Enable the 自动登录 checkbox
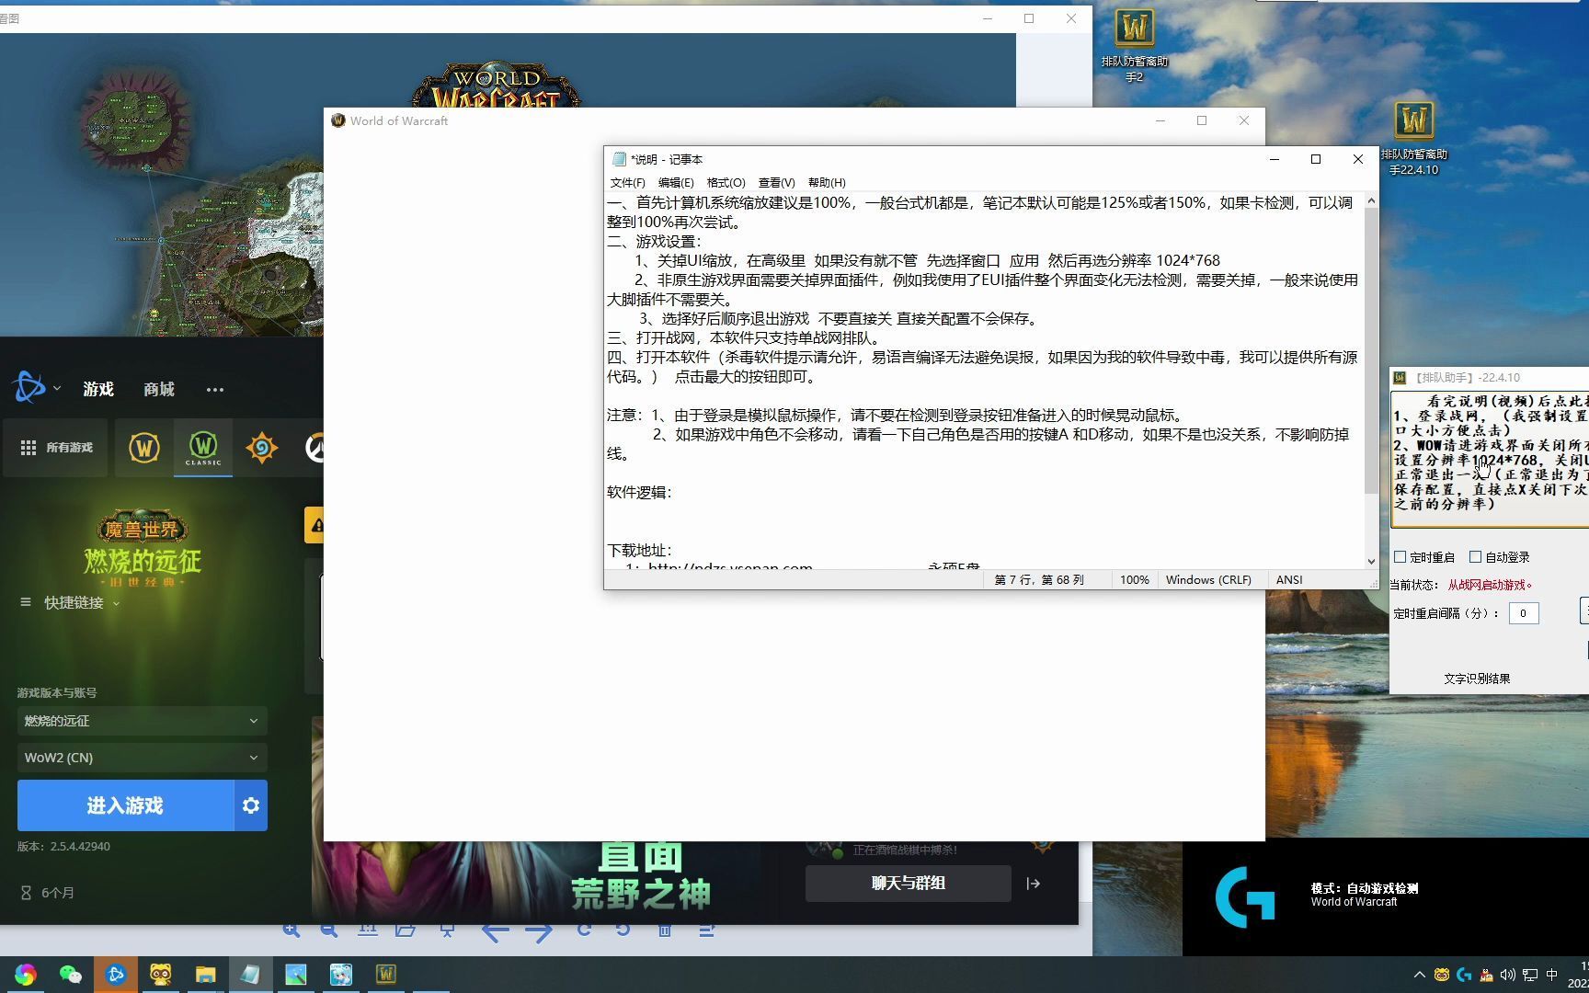 tap(1476, 557)
